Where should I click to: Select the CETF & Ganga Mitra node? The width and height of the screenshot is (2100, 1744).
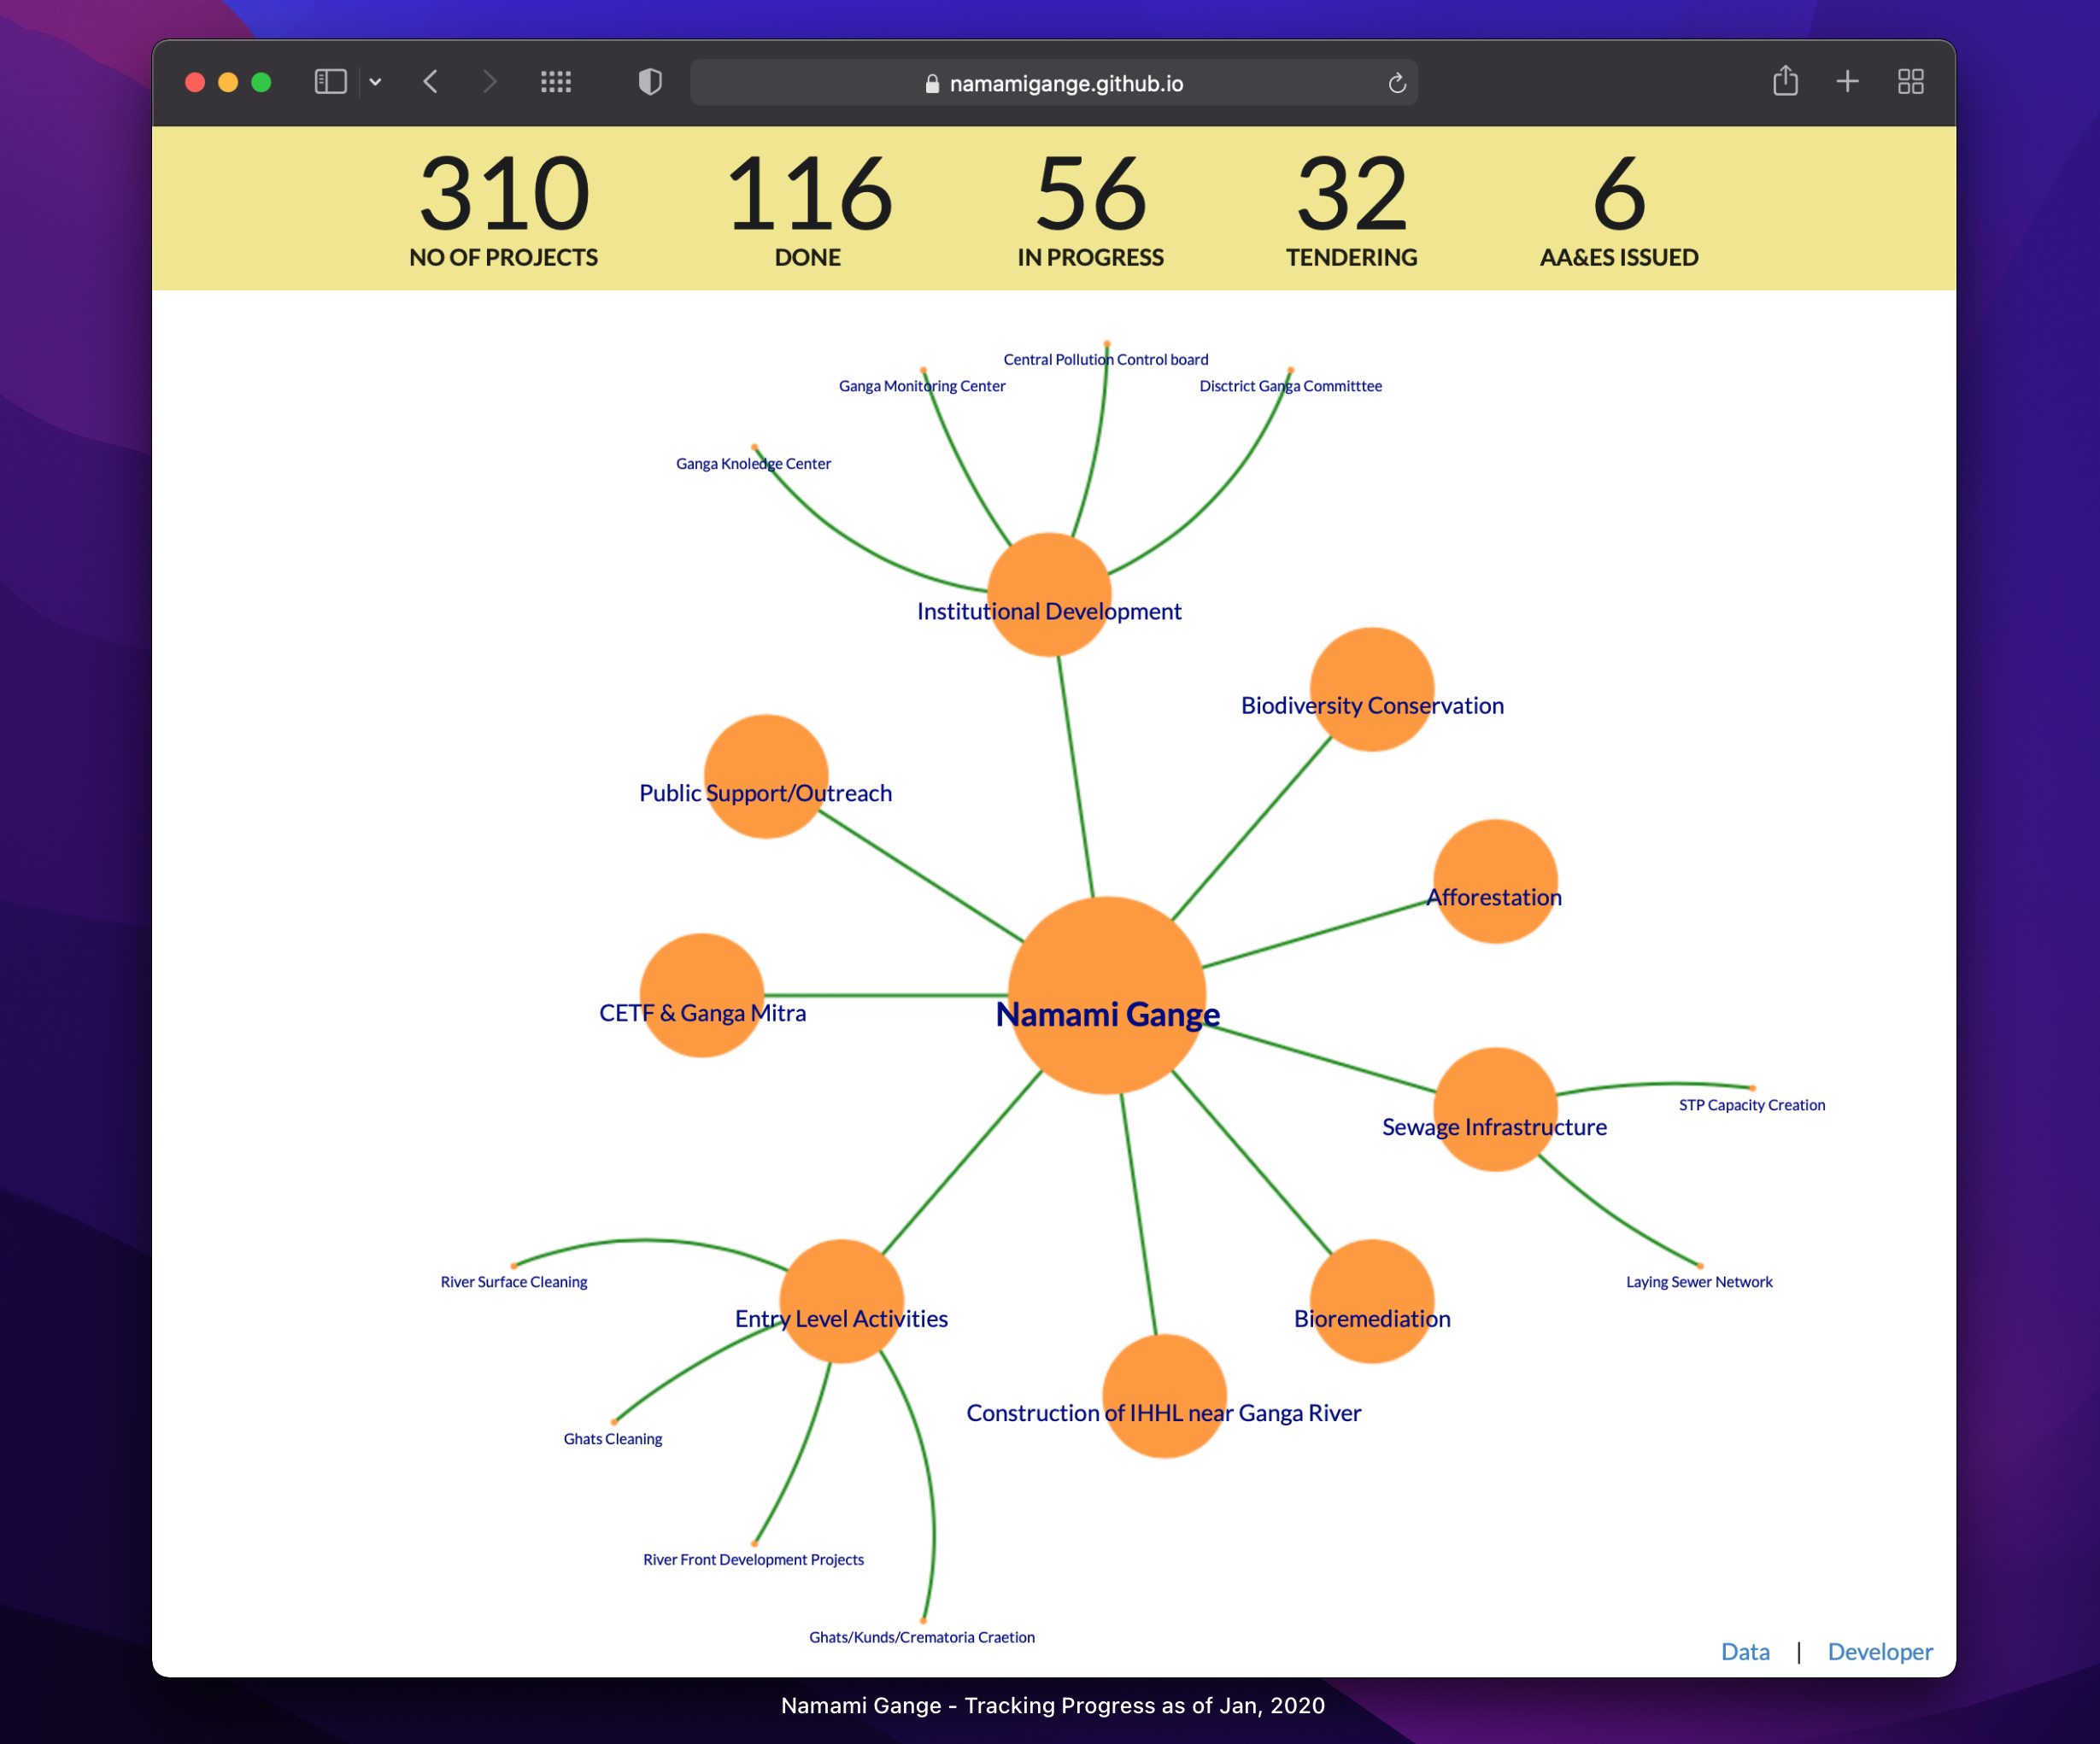(x=702, y=996)
